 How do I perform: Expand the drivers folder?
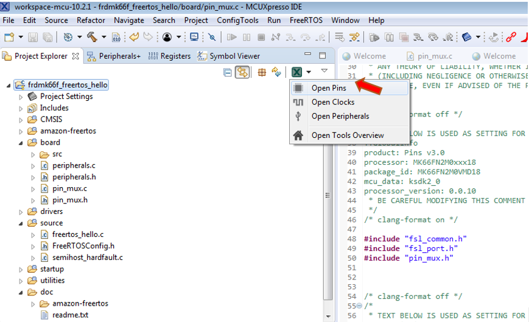click(21, 212)
